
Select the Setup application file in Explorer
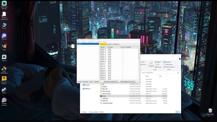tap(134, 96)
